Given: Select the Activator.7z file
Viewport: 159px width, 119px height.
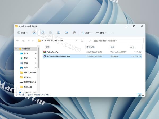Looking at the screenshot, I should point(92,52).
